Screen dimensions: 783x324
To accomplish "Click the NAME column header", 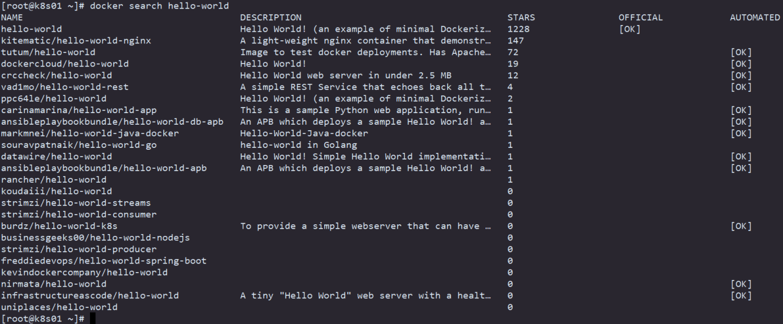I will (12, 18).
